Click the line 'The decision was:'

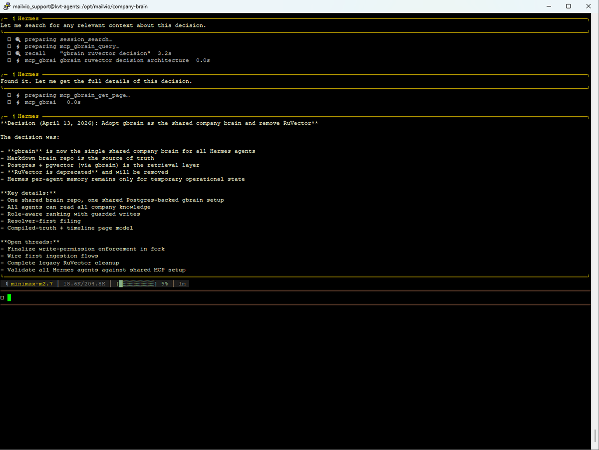coord(30,137)
